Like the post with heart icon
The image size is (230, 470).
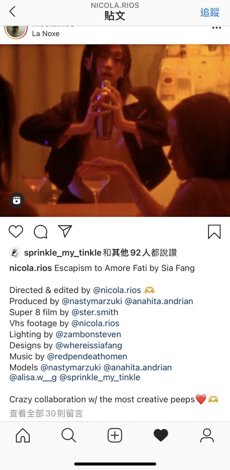click(16, 232)
